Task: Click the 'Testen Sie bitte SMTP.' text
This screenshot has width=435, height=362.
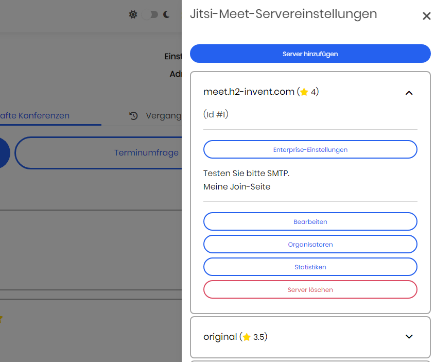Action: tap(247, 174)
